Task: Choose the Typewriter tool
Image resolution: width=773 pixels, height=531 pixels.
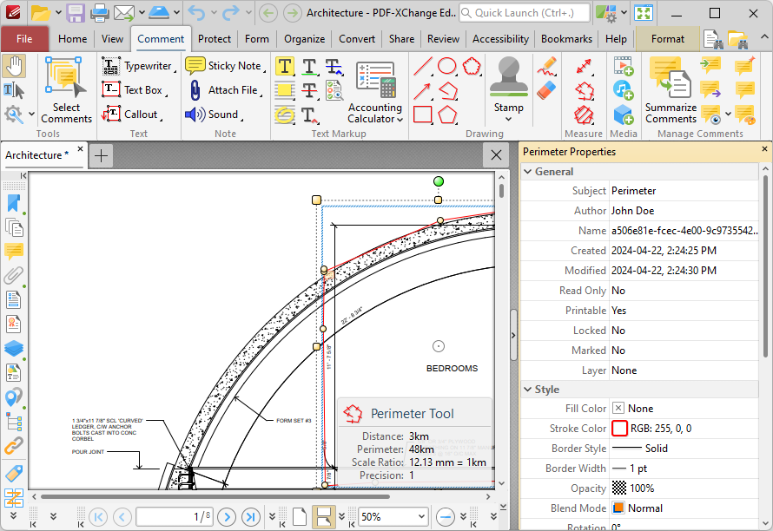Action: point(138,66)
